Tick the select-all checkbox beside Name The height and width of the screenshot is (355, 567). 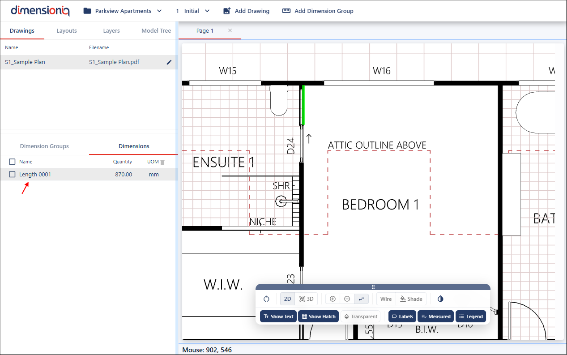pos(13,162)
